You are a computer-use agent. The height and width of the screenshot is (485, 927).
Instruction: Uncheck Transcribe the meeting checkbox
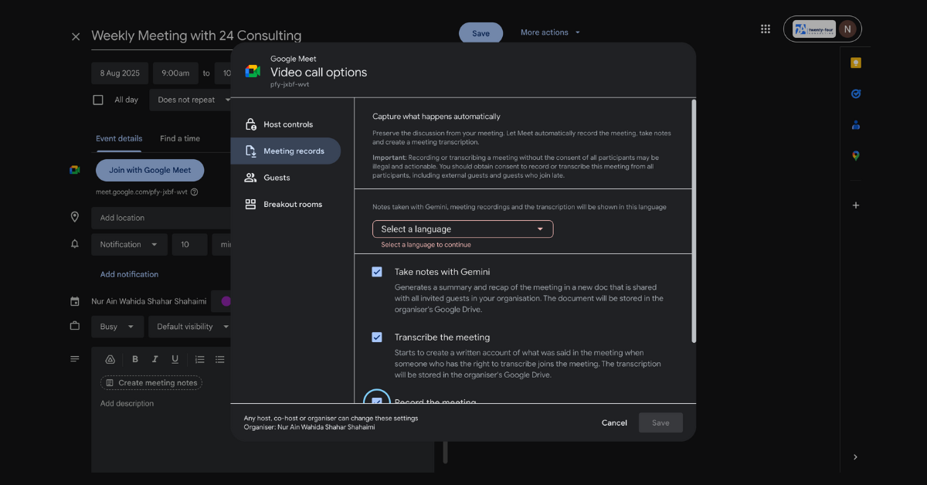coord(377,337)
